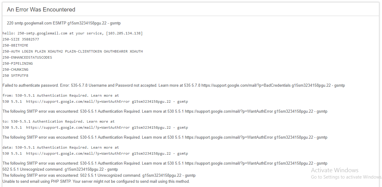Click the line starting "502 5.5.1 Unrecognized command"
Screen dimensions: 382x187
coord(60,169)
